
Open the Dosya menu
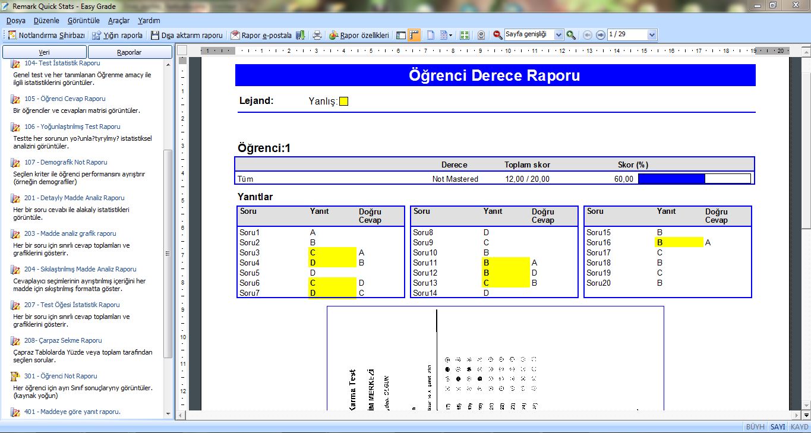click(x=14, y=20)
